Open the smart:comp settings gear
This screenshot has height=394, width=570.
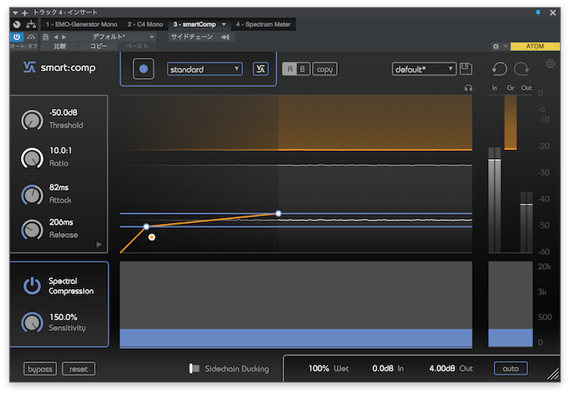tap(551, 64)
